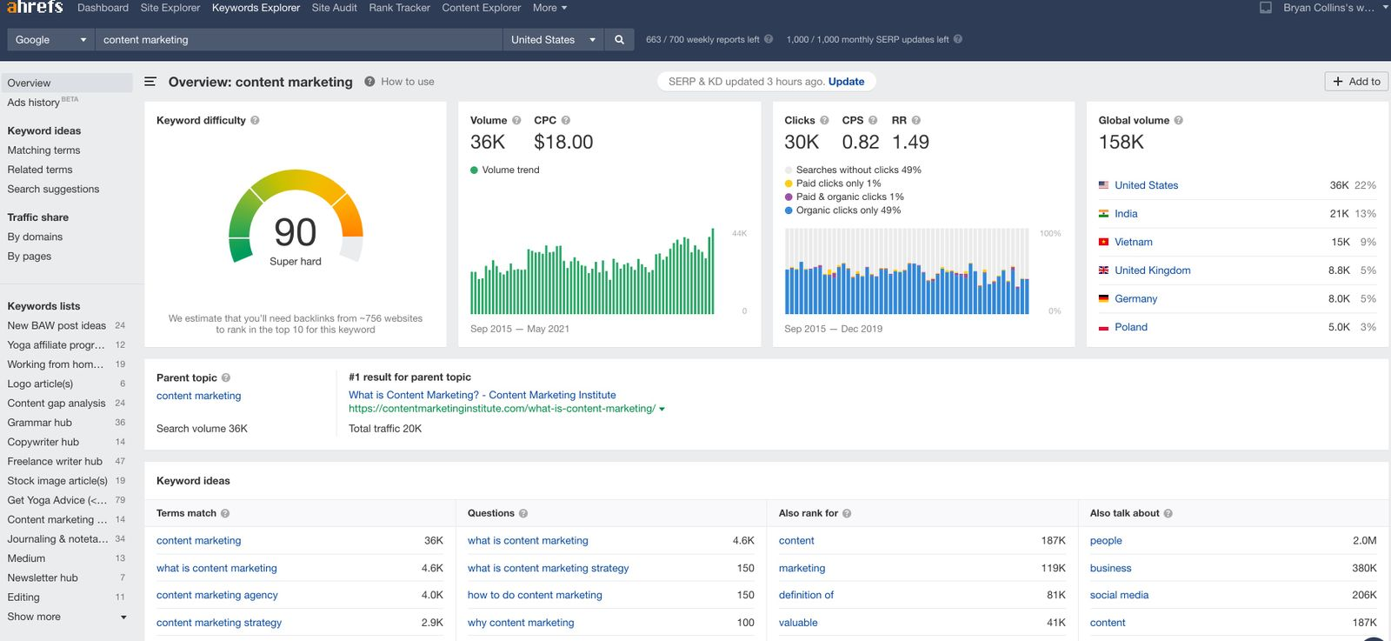Click the search magnifier button
The width and height of the screenshot is (1391, 641).
[x=619, y=40]
